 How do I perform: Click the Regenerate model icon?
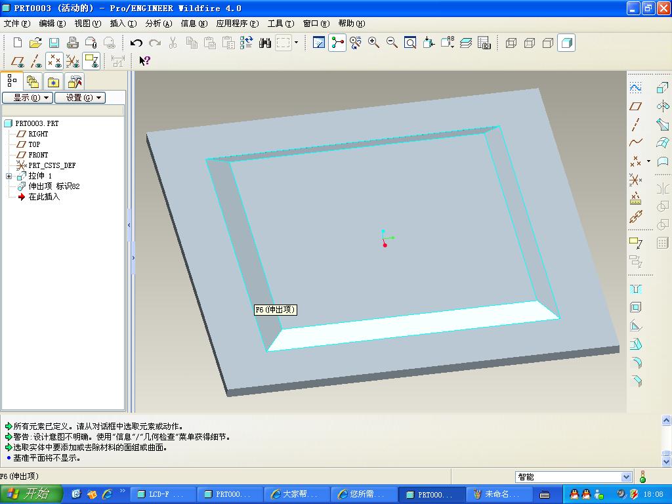tap(247, 43)
